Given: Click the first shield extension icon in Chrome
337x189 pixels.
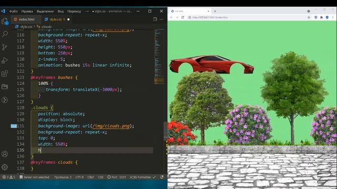Looking at the screenshot, I should pos(316,17).
